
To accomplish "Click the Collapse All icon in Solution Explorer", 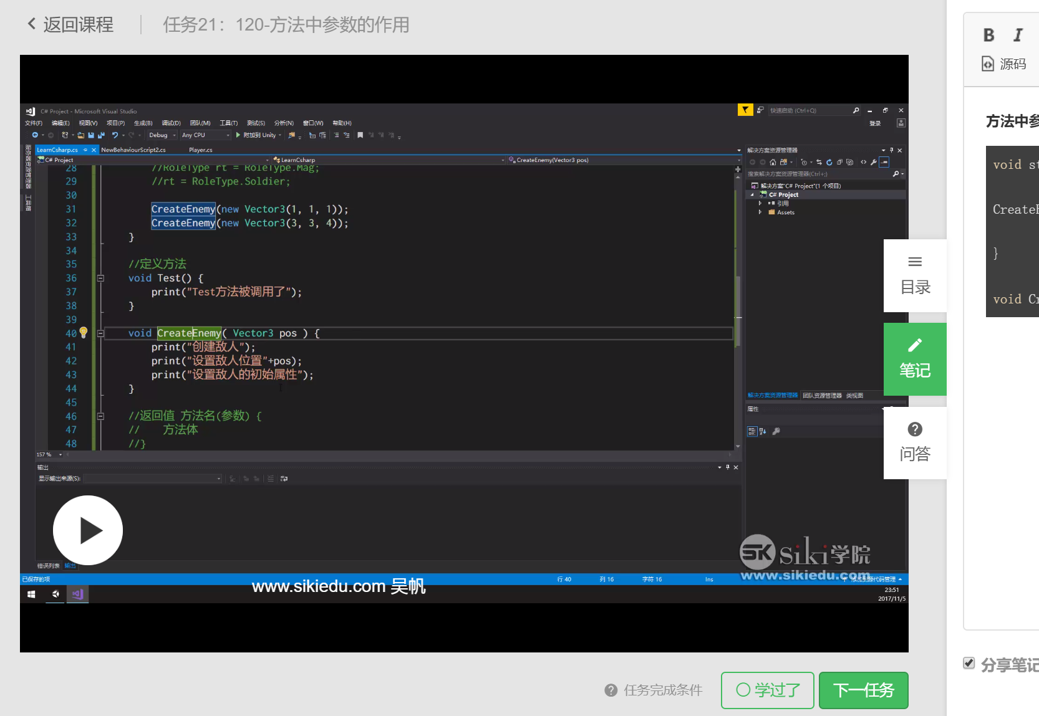I will (x=839, y=162).
